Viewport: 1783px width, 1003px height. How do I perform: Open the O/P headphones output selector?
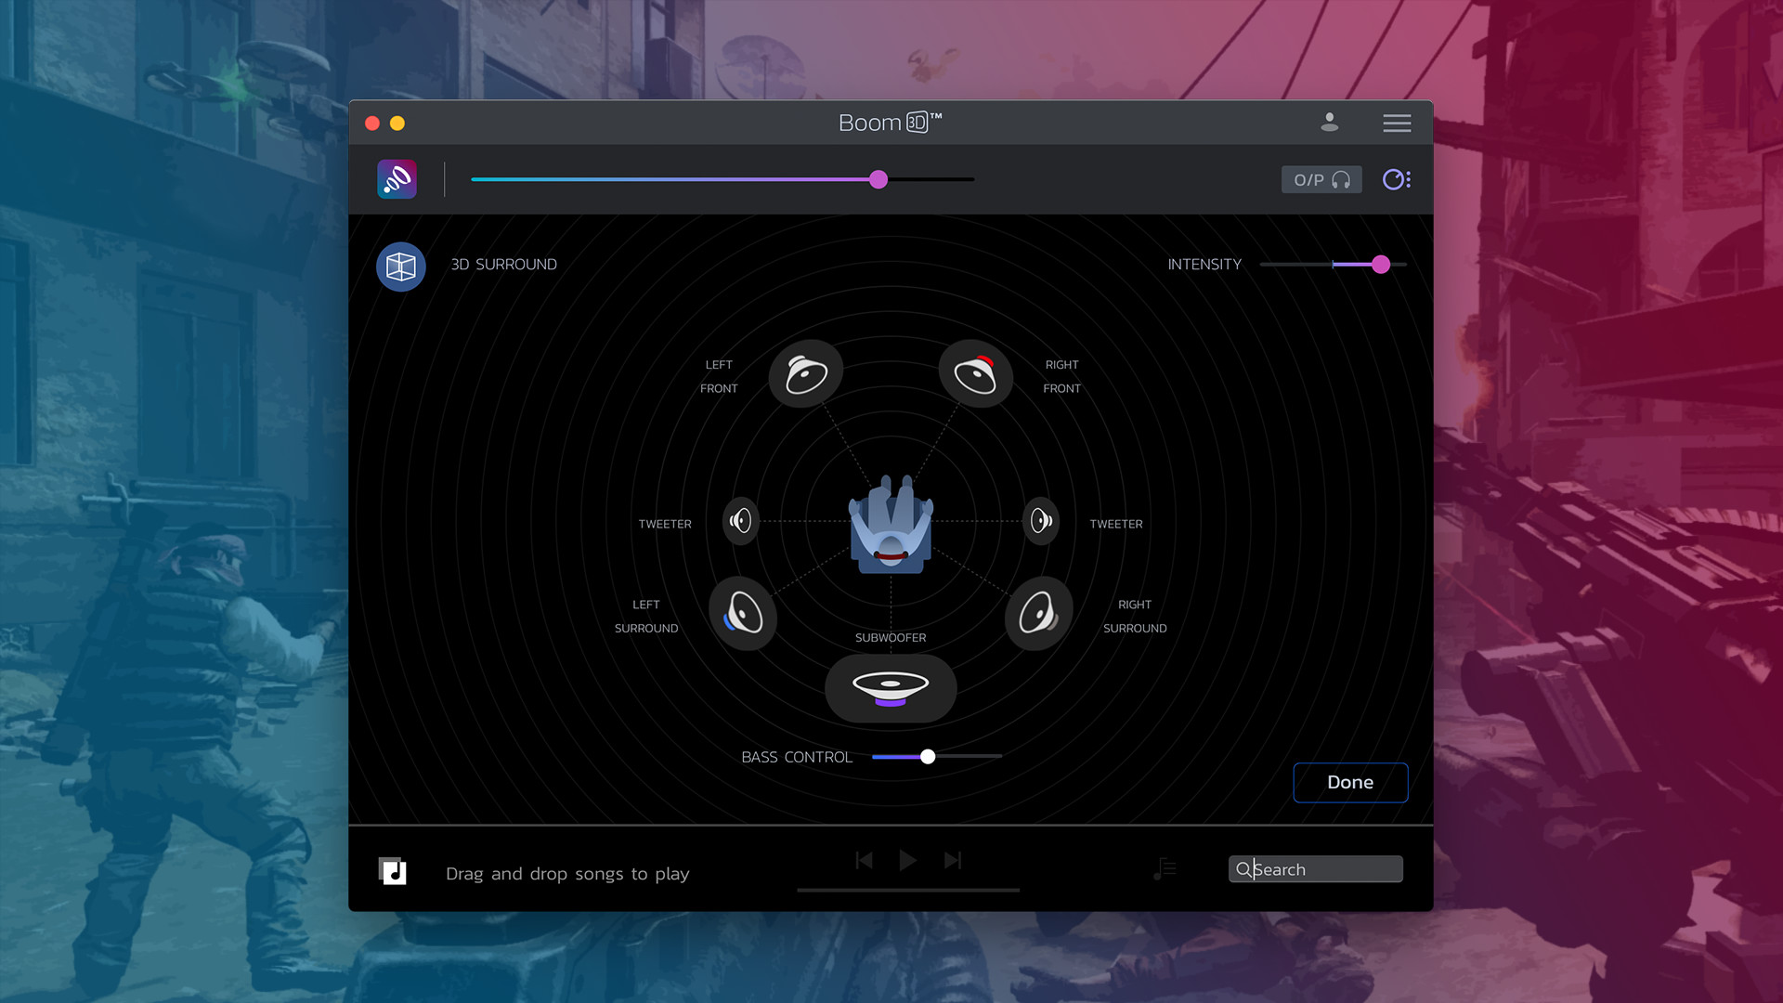(1321, 179)
